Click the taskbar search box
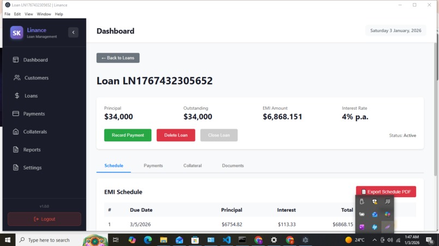 pyautogui.click(x=61, y=240)
